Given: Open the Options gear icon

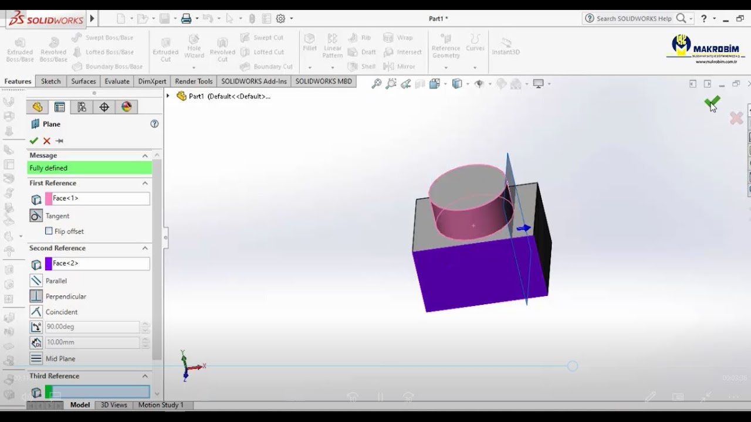Looking at the screenshot, I should [x=280, y=19].
